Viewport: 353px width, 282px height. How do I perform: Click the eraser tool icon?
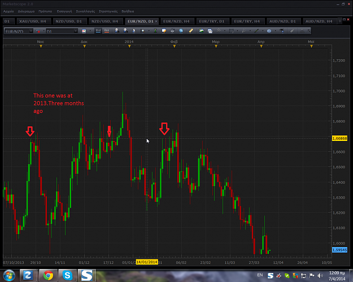click(x=292, y=30)
